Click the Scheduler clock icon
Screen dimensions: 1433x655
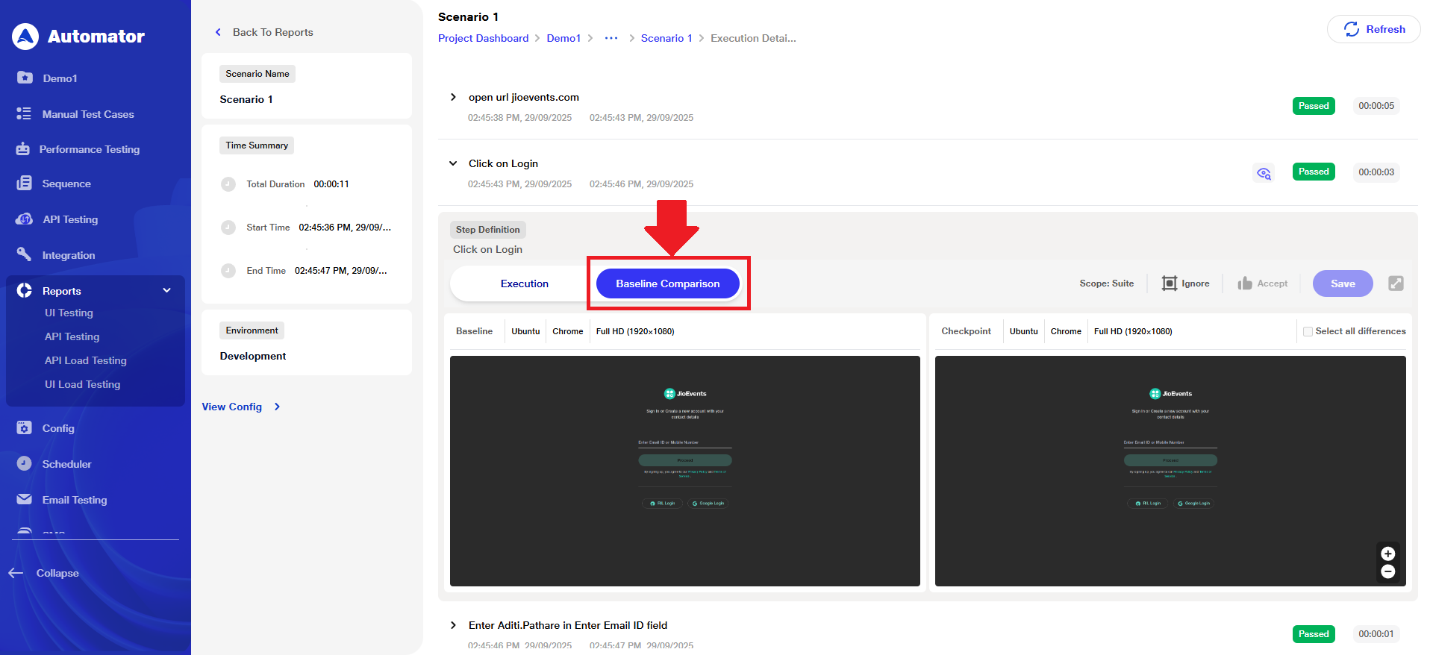tap(24, 463)
